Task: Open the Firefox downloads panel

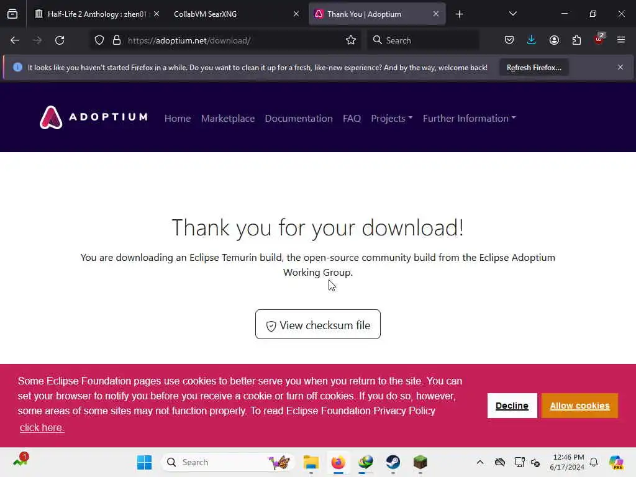Action: (x=532, y=40)
